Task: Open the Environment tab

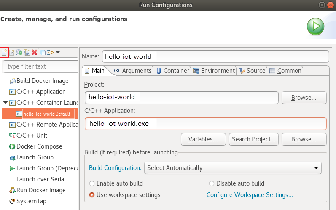Action: click(214, 71)
